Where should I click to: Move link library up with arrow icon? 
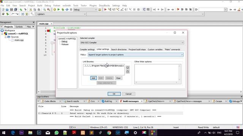tap(128, 68)
